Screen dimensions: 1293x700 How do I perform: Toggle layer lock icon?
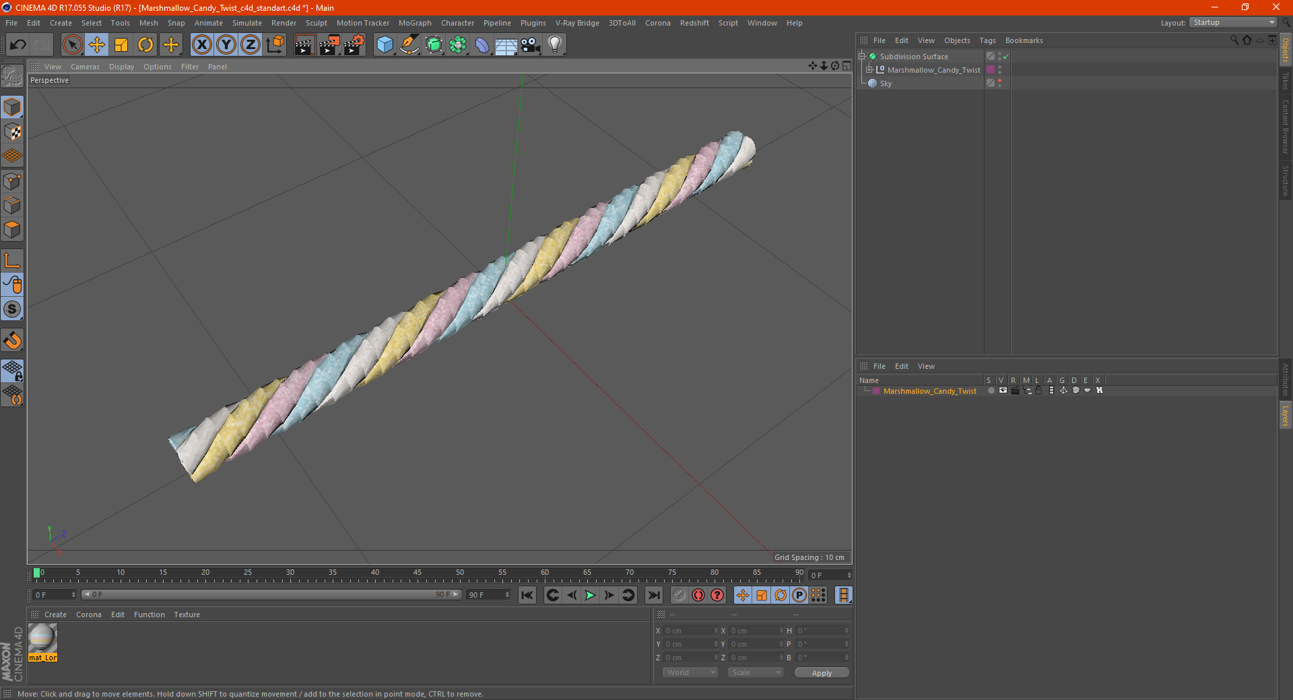coord(1038,390)
